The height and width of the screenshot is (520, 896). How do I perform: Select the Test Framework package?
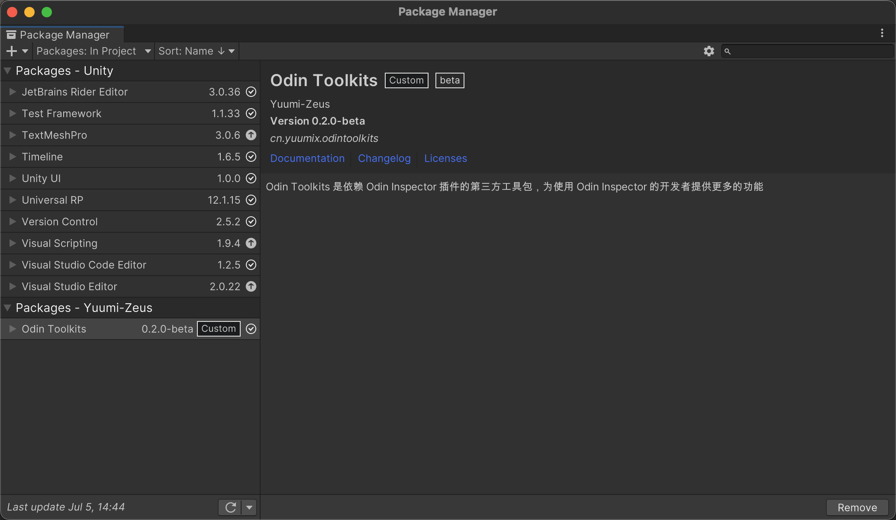[x=130, y=113]
